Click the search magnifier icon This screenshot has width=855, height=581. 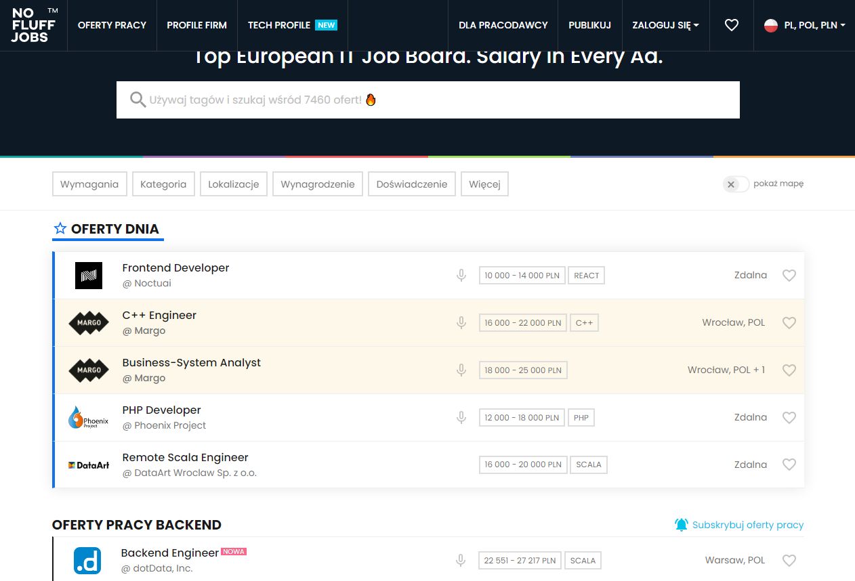coord(138,100)
